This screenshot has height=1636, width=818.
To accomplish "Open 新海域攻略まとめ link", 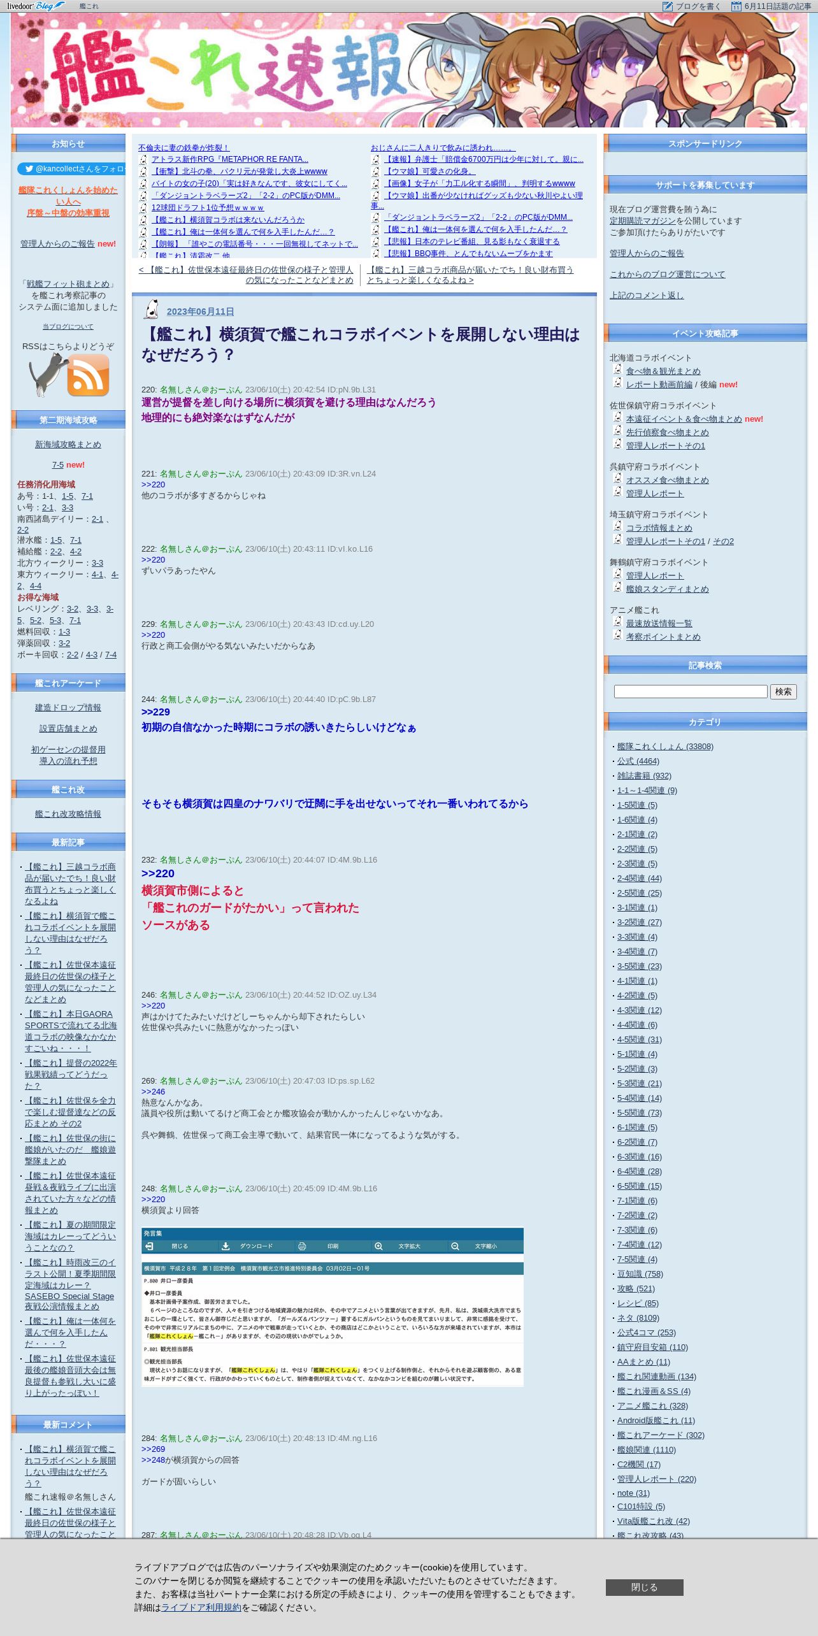I will [x=68, y=445].
